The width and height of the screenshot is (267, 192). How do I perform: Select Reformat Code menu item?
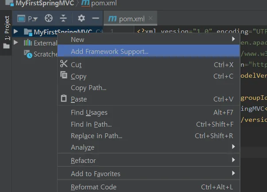point(93,187)
